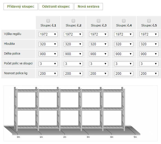The width and height of the screenshot is (161, 144).
Task: Open Délka police dropdown for column 1
Action: point(48,54)
